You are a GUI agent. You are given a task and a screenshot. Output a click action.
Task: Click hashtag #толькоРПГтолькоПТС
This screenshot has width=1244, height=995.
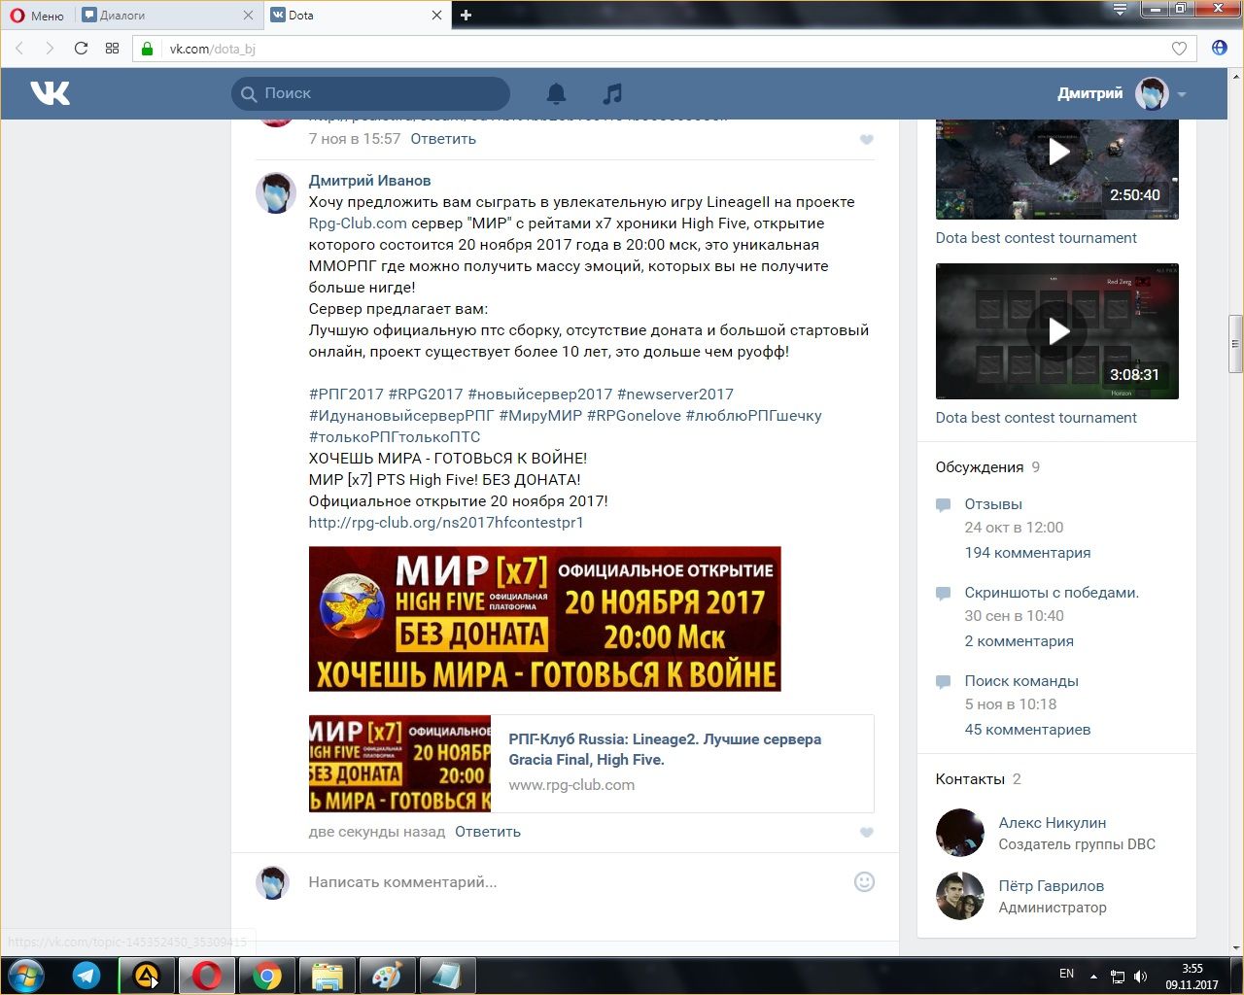pos(395,437)
